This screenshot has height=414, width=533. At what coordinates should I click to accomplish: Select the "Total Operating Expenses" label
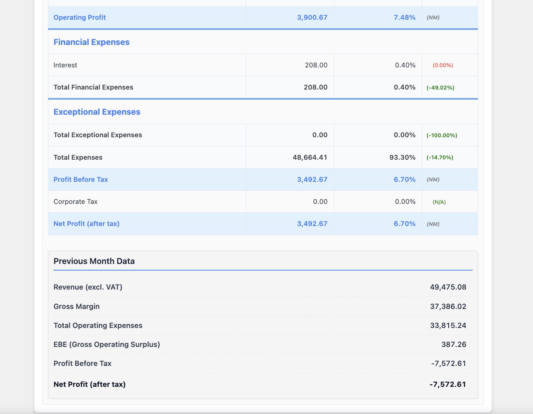coord(98,326)
